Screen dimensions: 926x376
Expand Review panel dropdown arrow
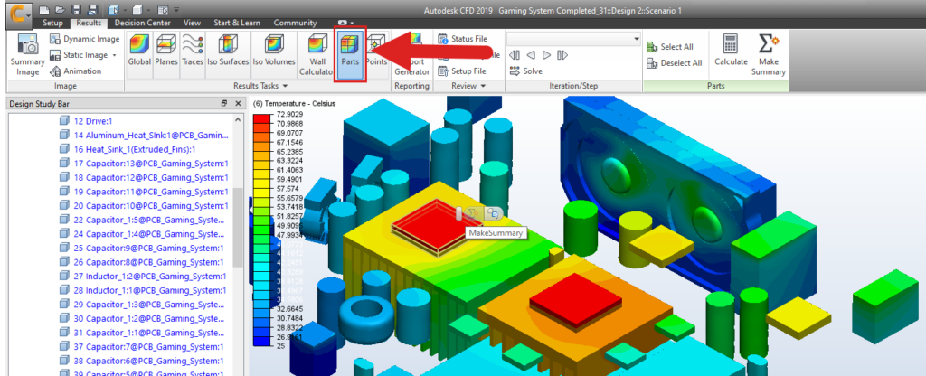(483, 86)
